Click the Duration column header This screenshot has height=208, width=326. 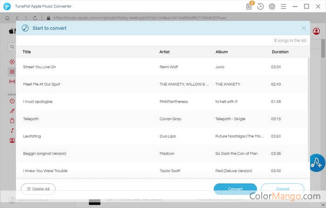280,52
